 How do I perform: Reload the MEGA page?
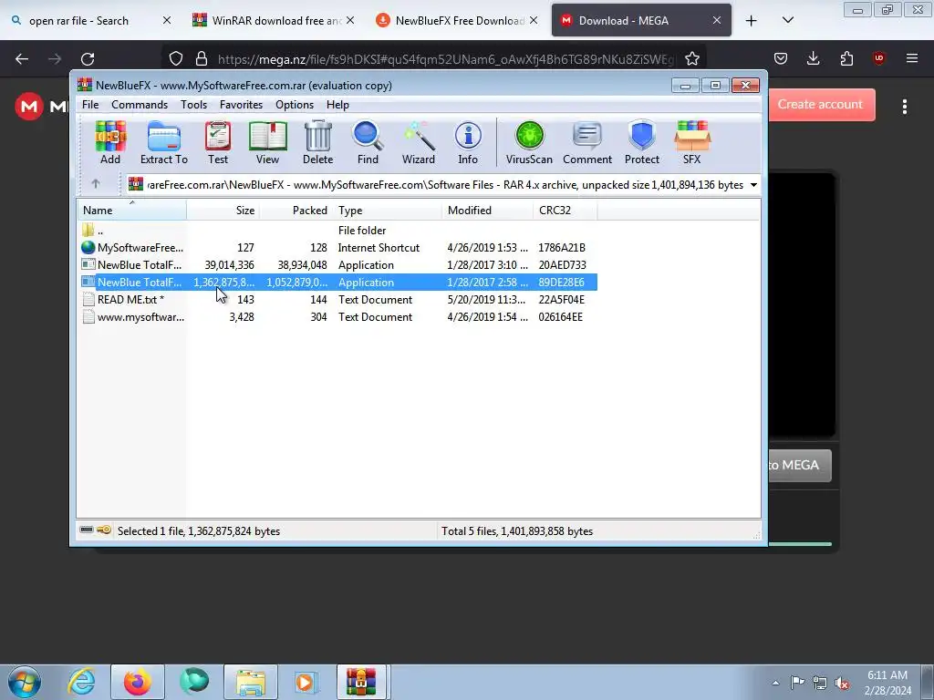88,59
